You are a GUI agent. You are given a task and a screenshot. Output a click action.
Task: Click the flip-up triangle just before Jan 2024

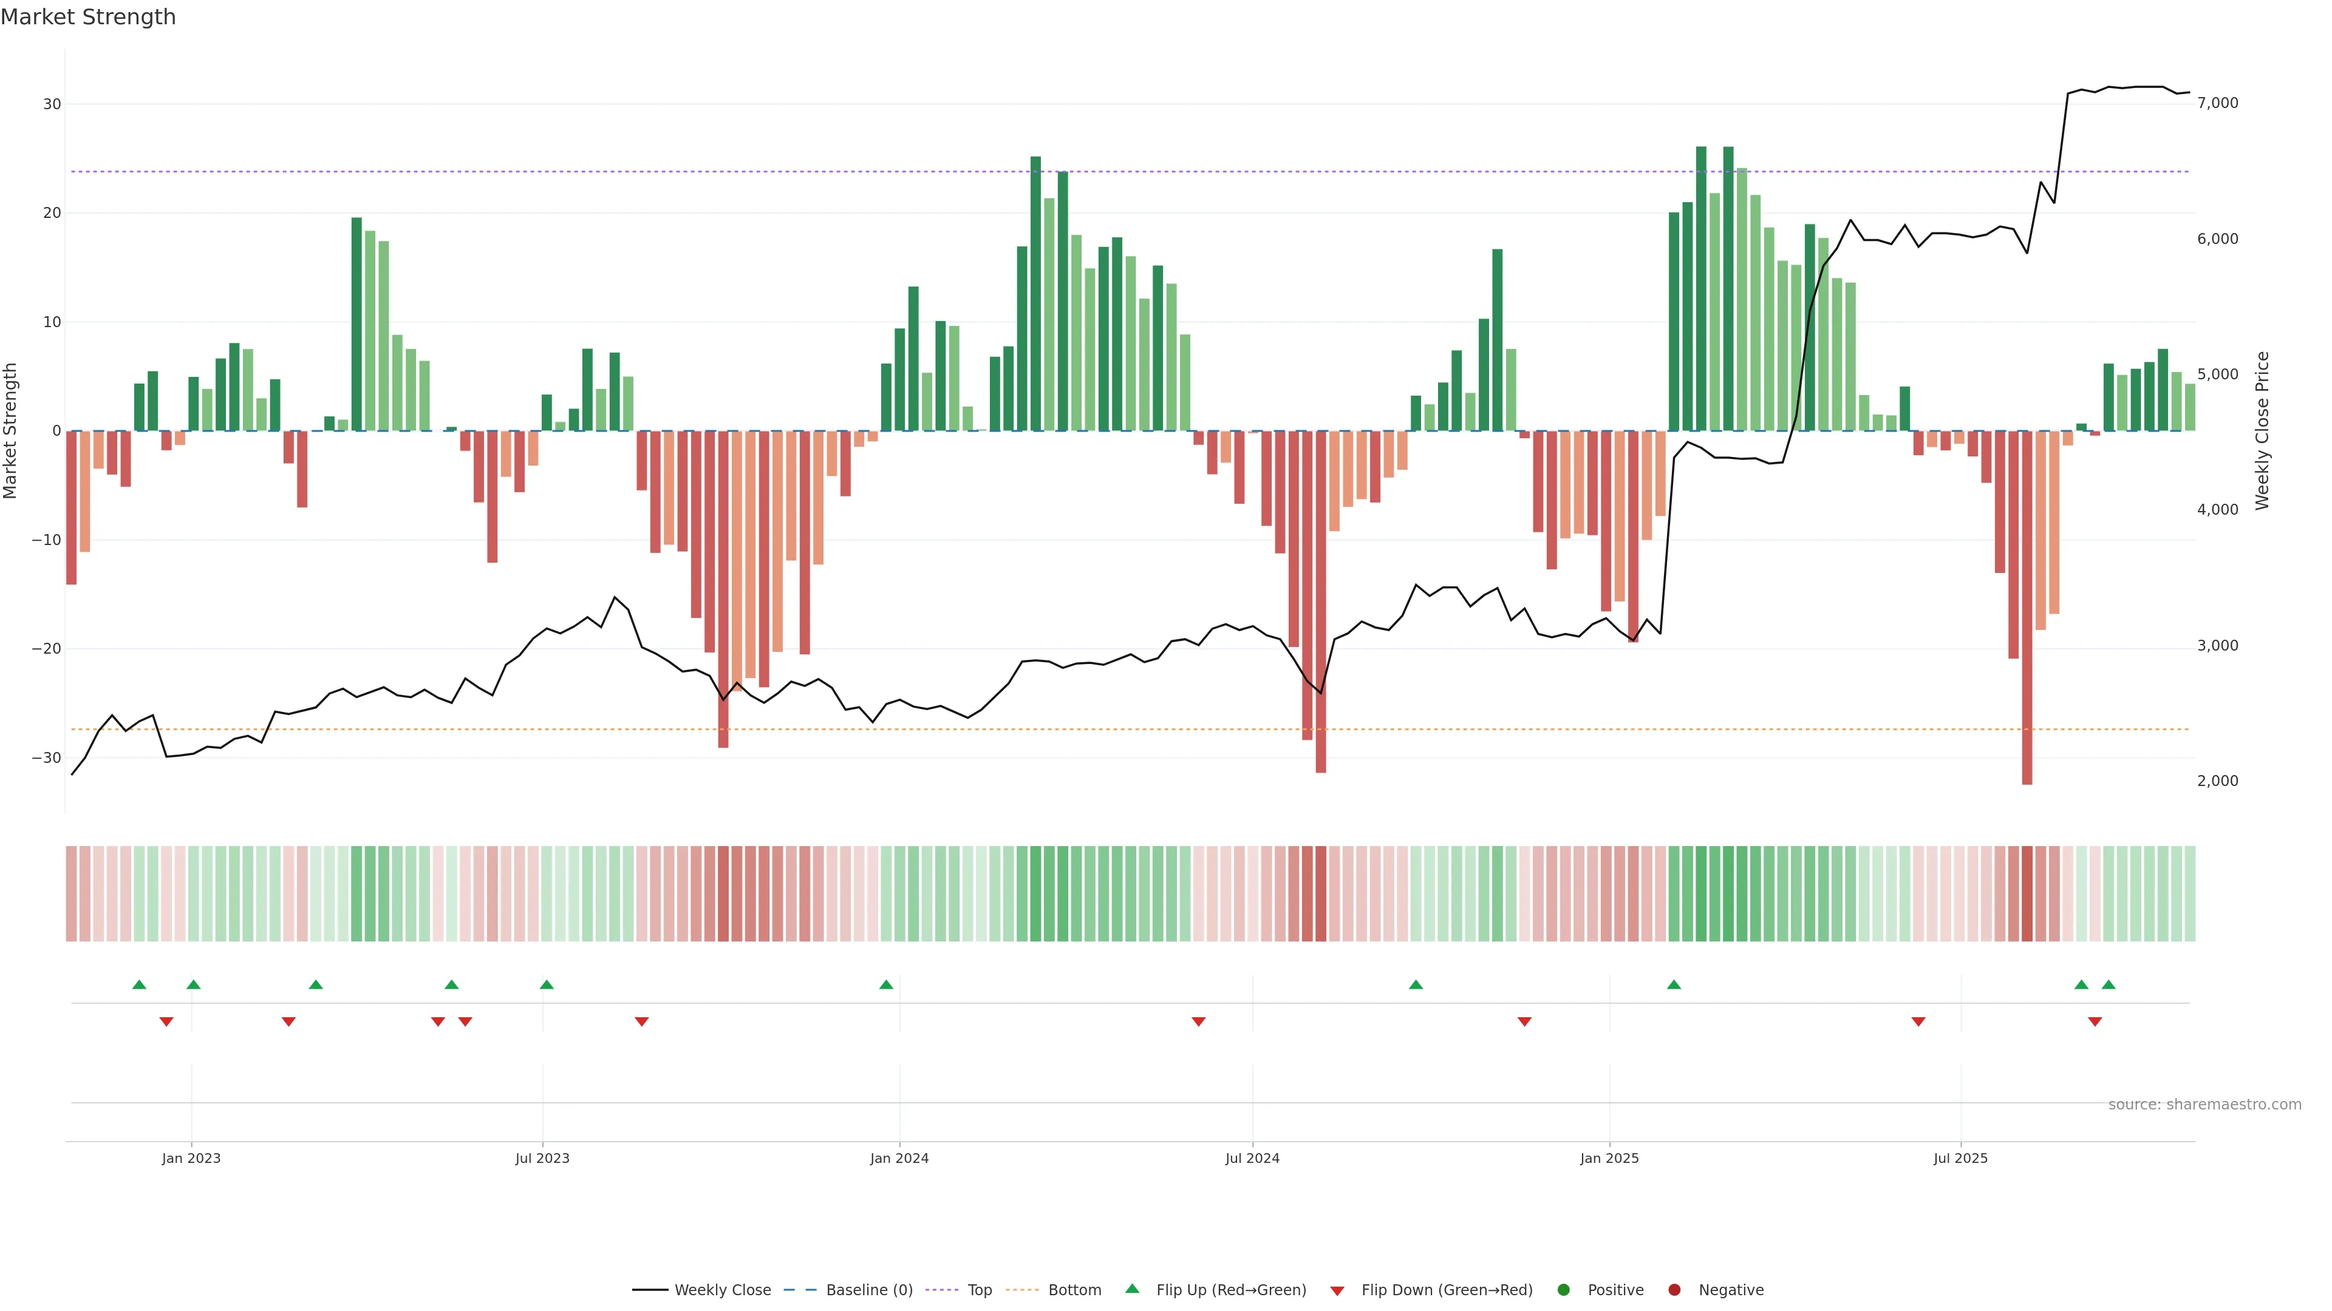click(886, 984)
